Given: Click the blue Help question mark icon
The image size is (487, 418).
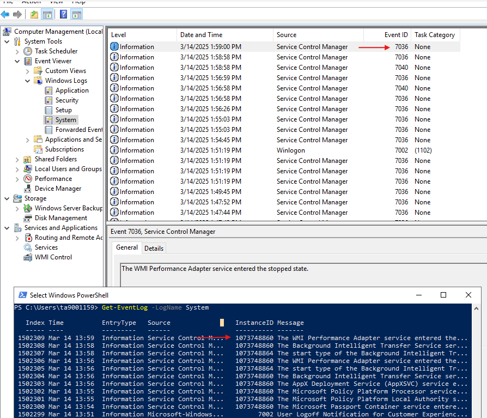Looking at the screenshot, I should pos(63,14).
